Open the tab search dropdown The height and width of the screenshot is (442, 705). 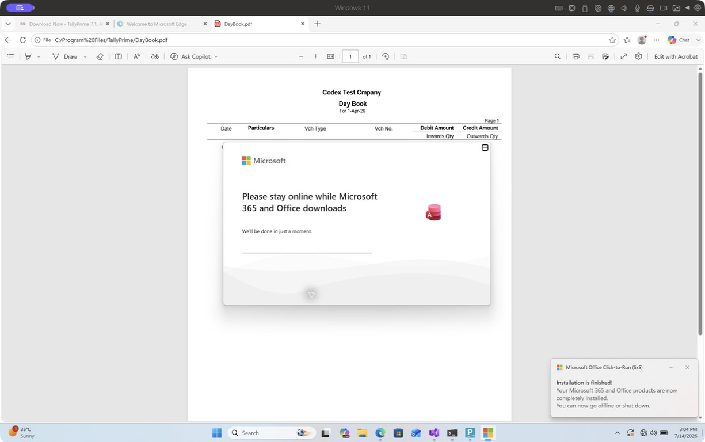pos(8,24)
